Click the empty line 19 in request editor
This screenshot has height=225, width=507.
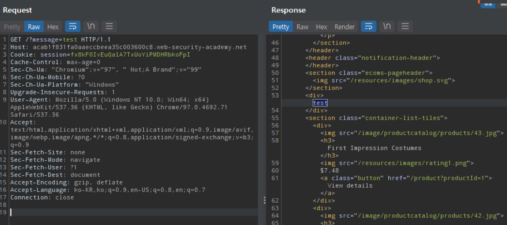(129, 212)
